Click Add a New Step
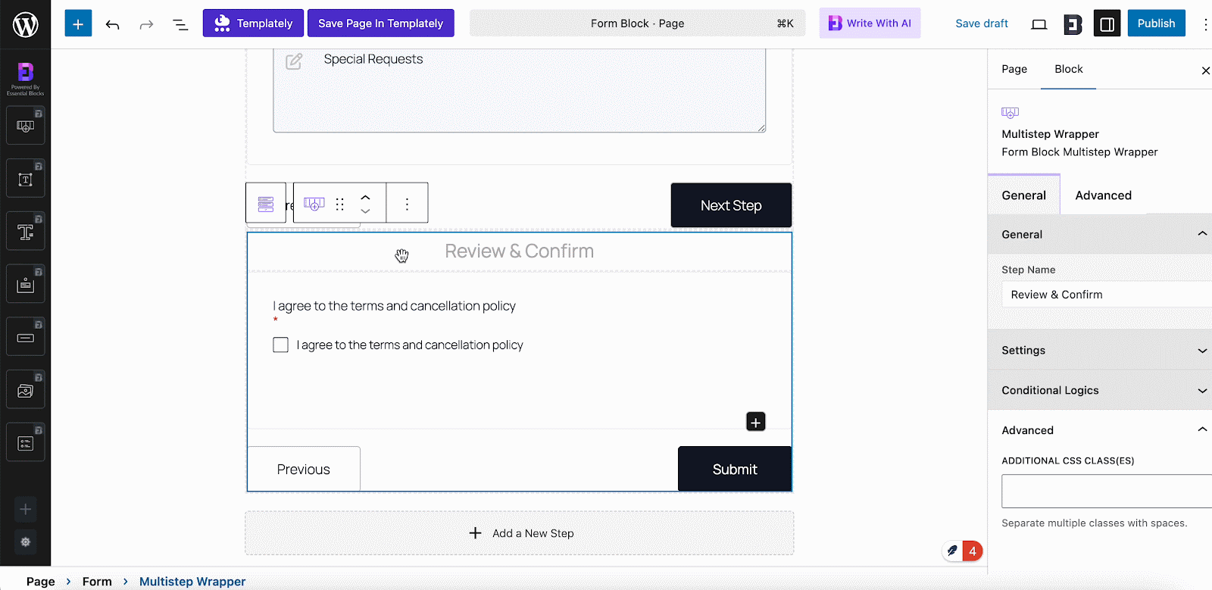The width and height of the screenshot is (1212, 590). (520, 533)
